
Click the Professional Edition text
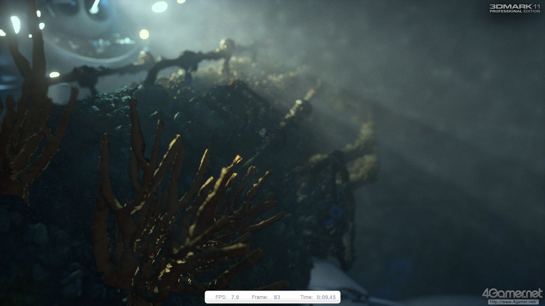514,11
